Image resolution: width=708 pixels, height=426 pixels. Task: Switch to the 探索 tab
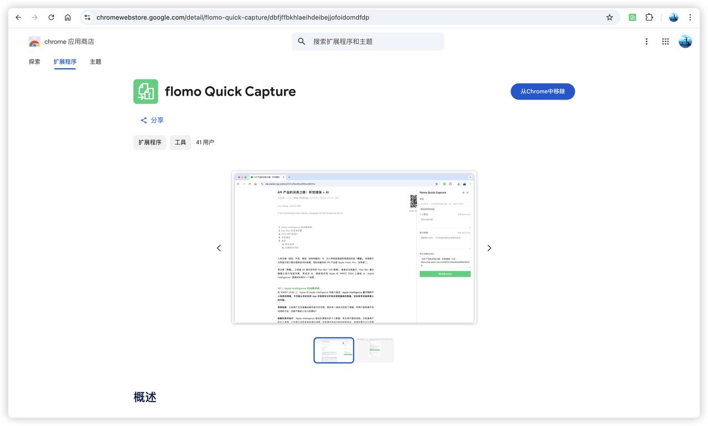coord(34,62)
